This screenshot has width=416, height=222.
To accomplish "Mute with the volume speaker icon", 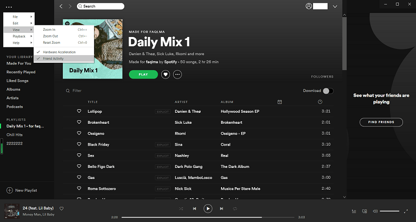I will coord(375,212).
